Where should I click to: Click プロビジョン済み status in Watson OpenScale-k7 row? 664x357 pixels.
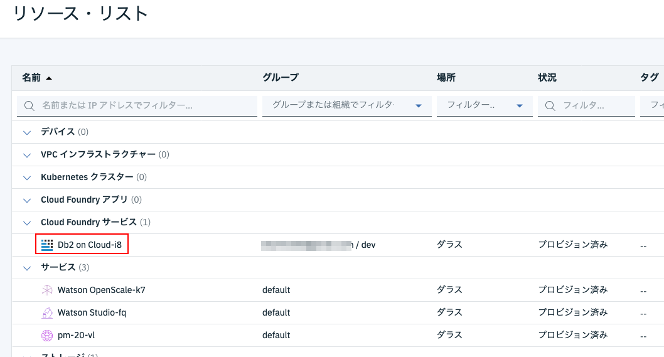click(x=573, y=290)
